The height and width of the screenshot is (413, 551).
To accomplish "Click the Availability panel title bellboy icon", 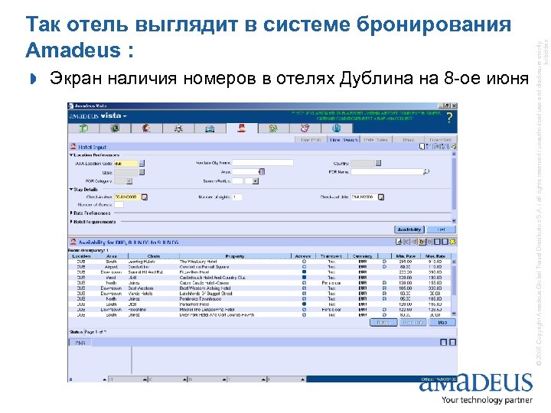I will pos(73,242).
